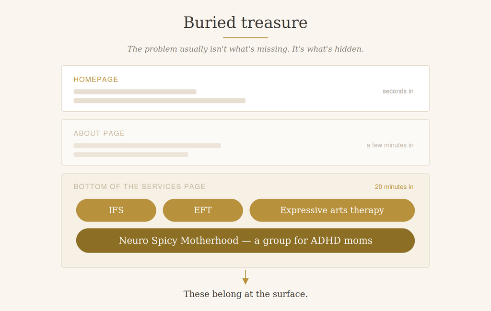
Task: Click the gold underline beneath the title
Action: [245, 37]
